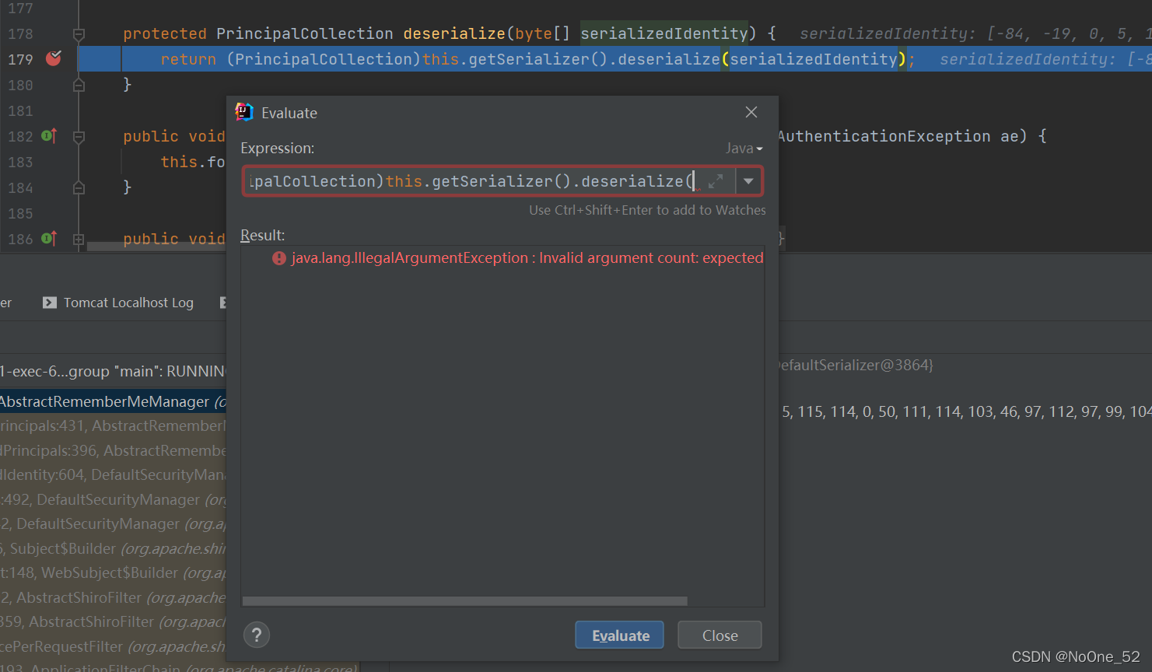The height and width of the screenshot is (672, 1152).
Task: Click the fold end marker on line 180
Action: pyautogui.click(x=79, y=85)
